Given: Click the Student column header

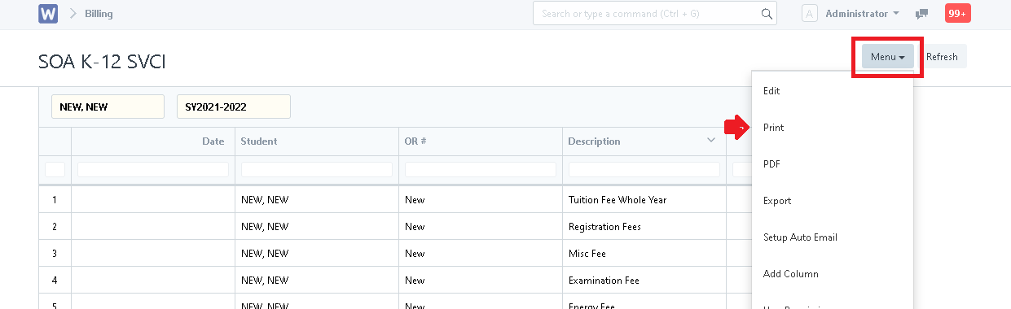Looking at the screenshot, I should click(317, 141).
